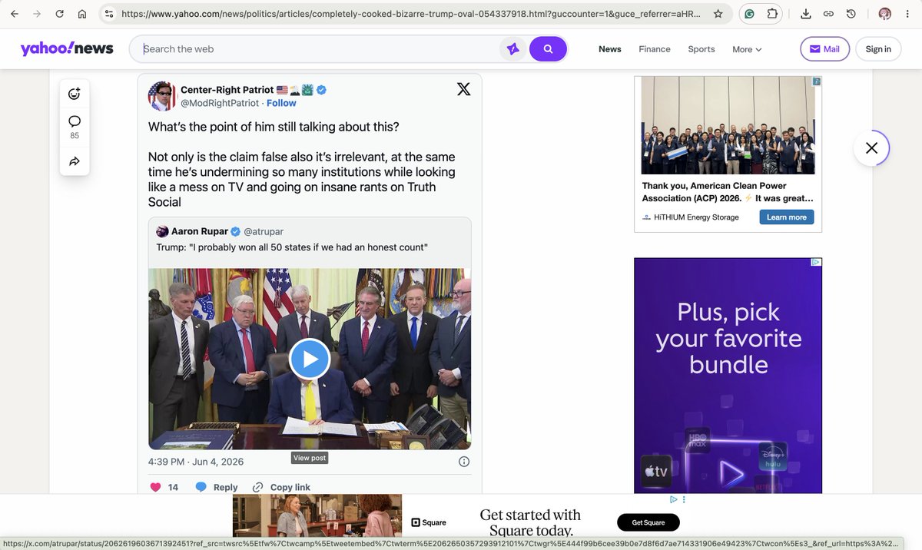922x550 pixels.
Task: Like the post with heart icon
Action: 155,487
